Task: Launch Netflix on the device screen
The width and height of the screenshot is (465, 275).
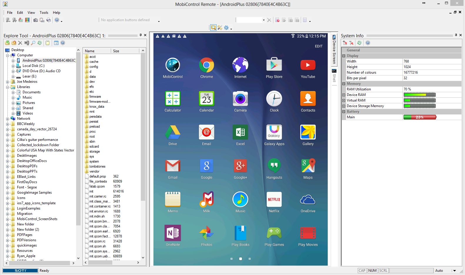Action: point(274,203)
